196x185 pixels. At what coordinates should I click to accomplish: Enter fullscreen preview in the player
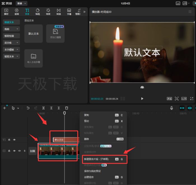point(192,99)
